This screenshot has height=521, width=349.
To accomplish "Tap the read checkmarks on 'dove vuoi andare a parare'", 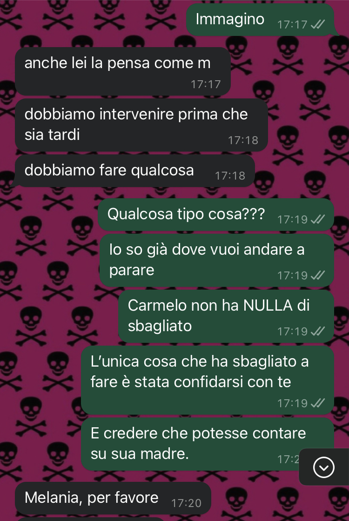I will (x=318, y=276).
